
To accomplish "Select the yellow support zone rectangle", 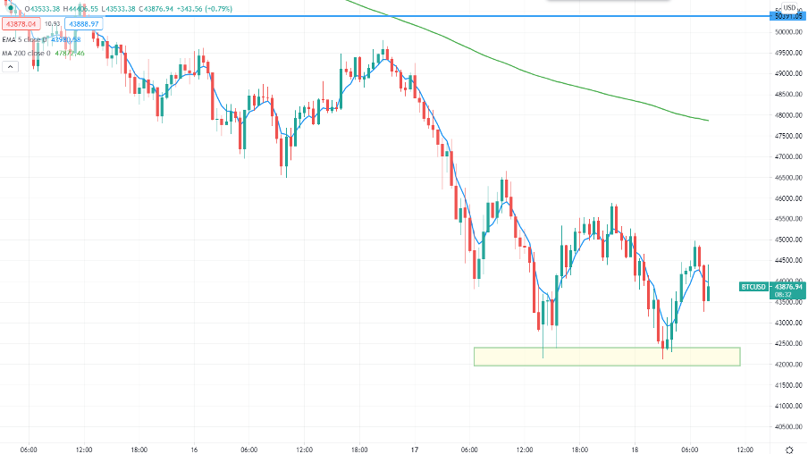I will (x=607, y=357).
